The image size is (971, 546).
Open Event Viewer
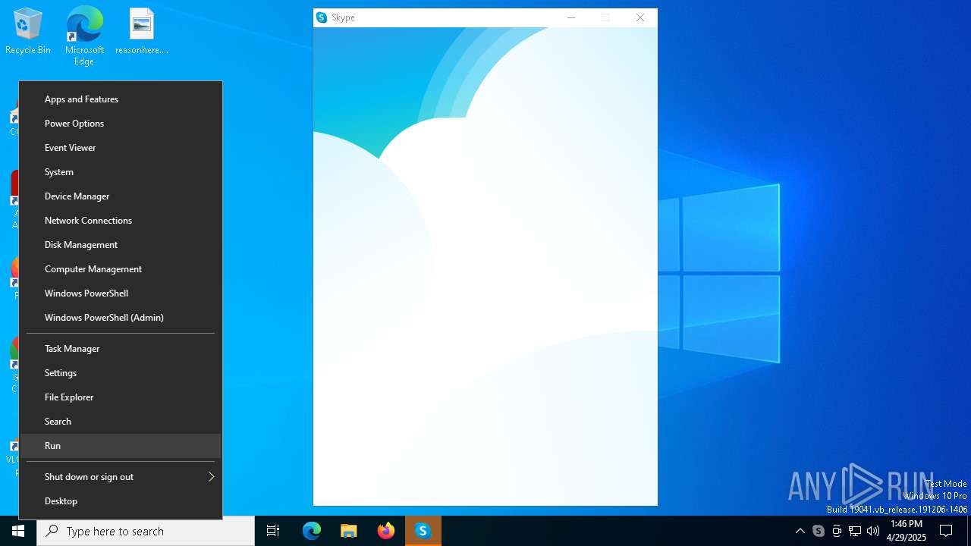[121, 148]
